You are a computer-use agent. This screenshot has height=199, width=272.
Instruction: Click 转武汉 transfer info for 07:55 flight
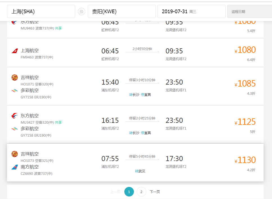click(140, 171)
